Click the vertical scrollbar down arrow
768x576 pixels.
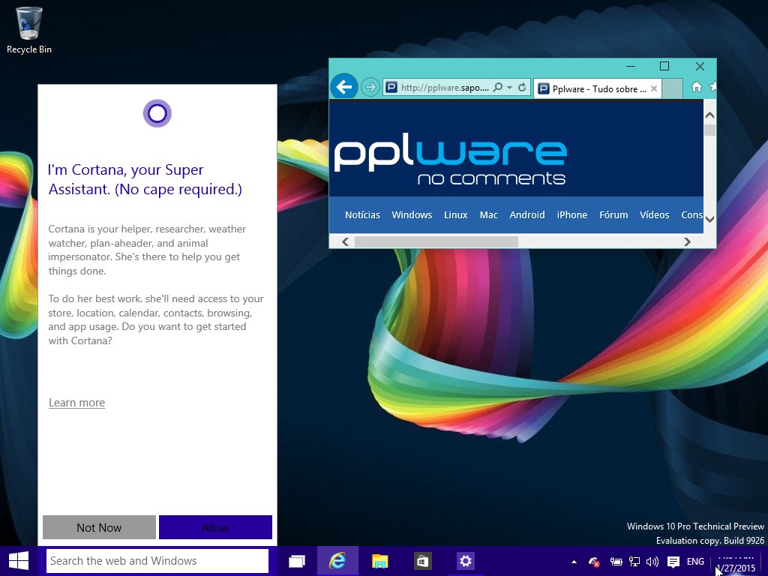coord(709,219)
